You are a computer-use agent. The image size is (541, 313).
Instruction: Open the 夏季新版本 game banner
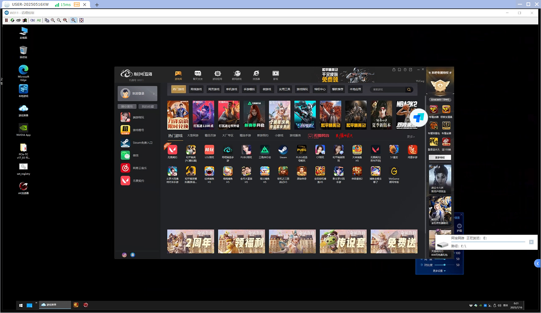tap(381, 115)
